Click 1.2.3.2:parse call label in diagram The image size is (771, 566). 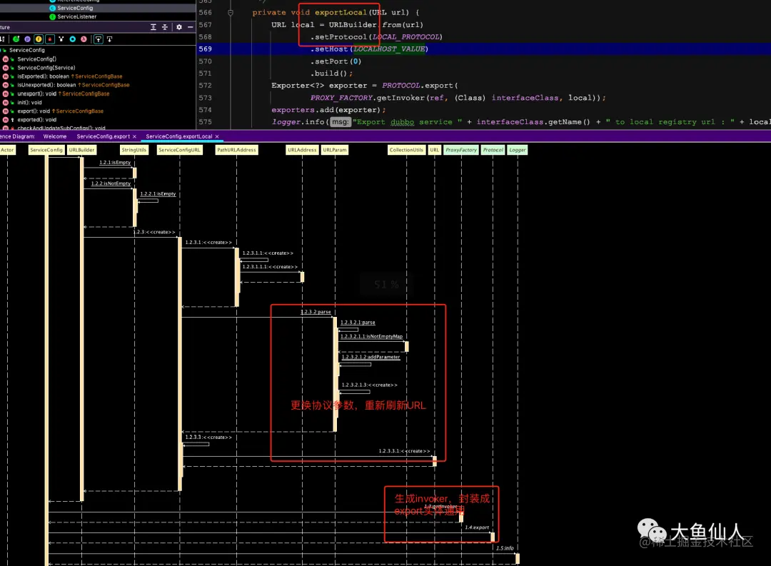316,312
